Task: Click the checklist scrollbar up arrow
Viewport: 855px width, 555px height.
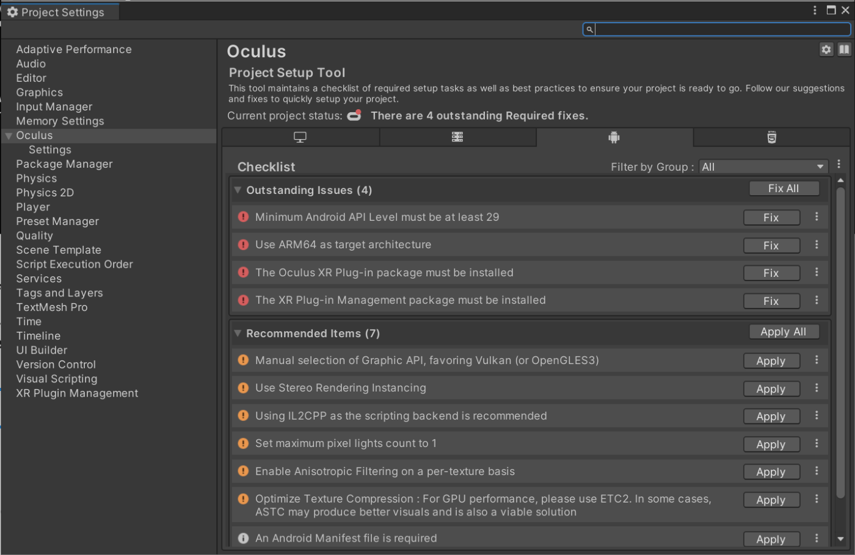Action: 841,181
